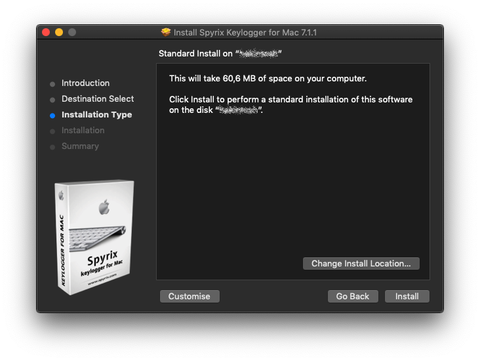480x361 pixels.
Task: Open the Customise install options
Action: pos(190,296)
